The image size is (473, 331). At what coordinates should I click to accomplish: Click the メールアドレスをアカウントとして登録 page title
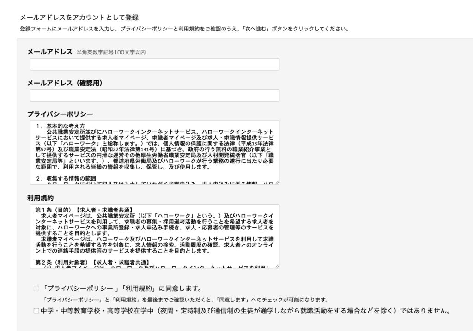[79, 18]
